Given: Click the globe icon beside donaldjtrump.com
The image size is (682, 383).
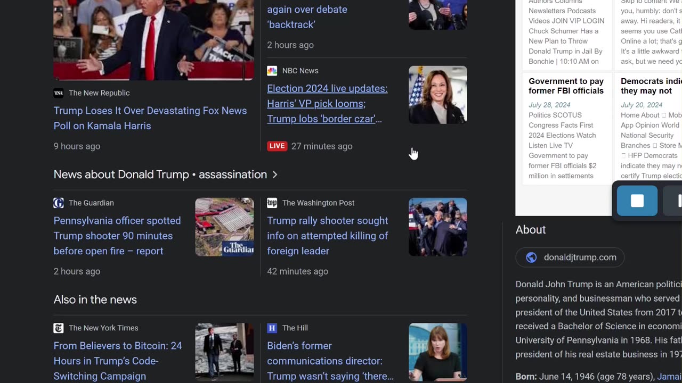Looking at the screenshot, I should pos(531,257).
